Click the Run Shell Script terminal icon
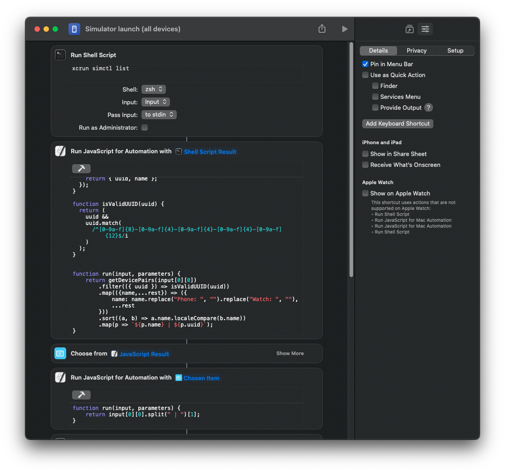This screenshot has width=505, height=473. tap(60, 54)
